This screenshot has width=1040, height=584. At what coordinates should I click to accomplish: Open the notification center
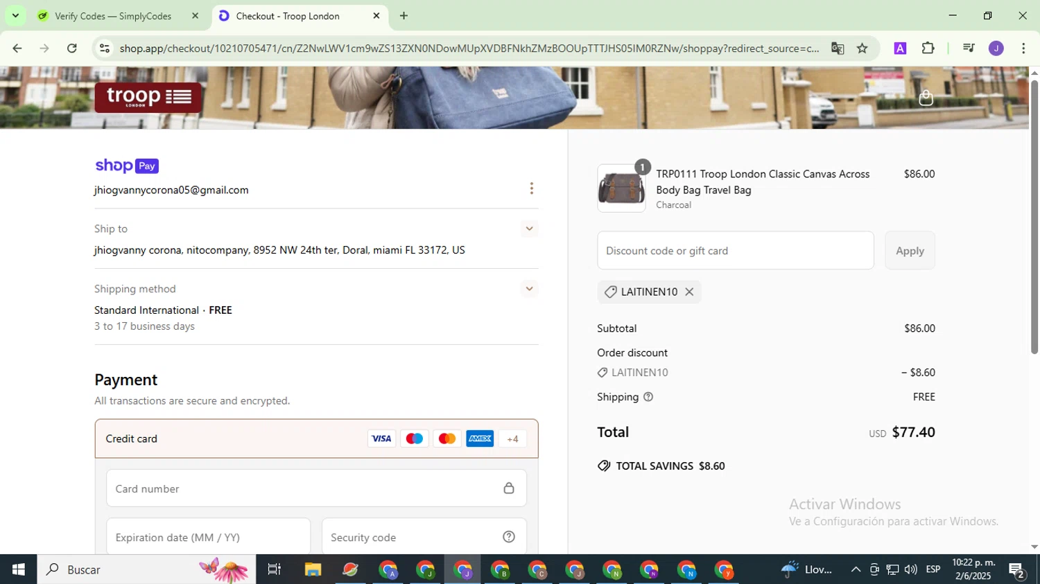pos(1017,571)
